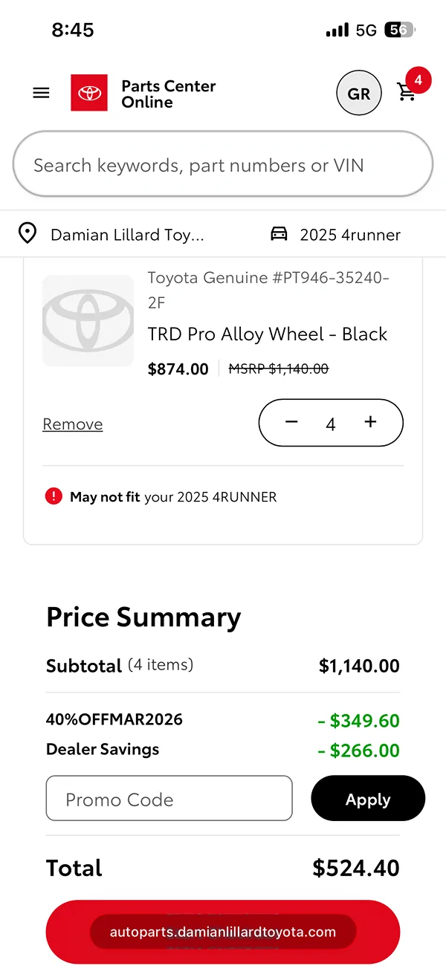The width and height of the screenshot is (446, 966).
Task: Remove the TRD Pro Alloy Wheel
Action: point(72,424)
